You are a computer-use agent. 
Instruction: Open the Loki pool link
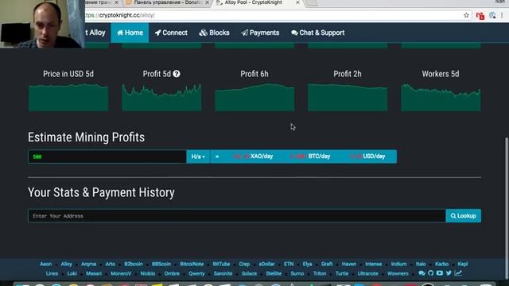click(x=72, y=273)
